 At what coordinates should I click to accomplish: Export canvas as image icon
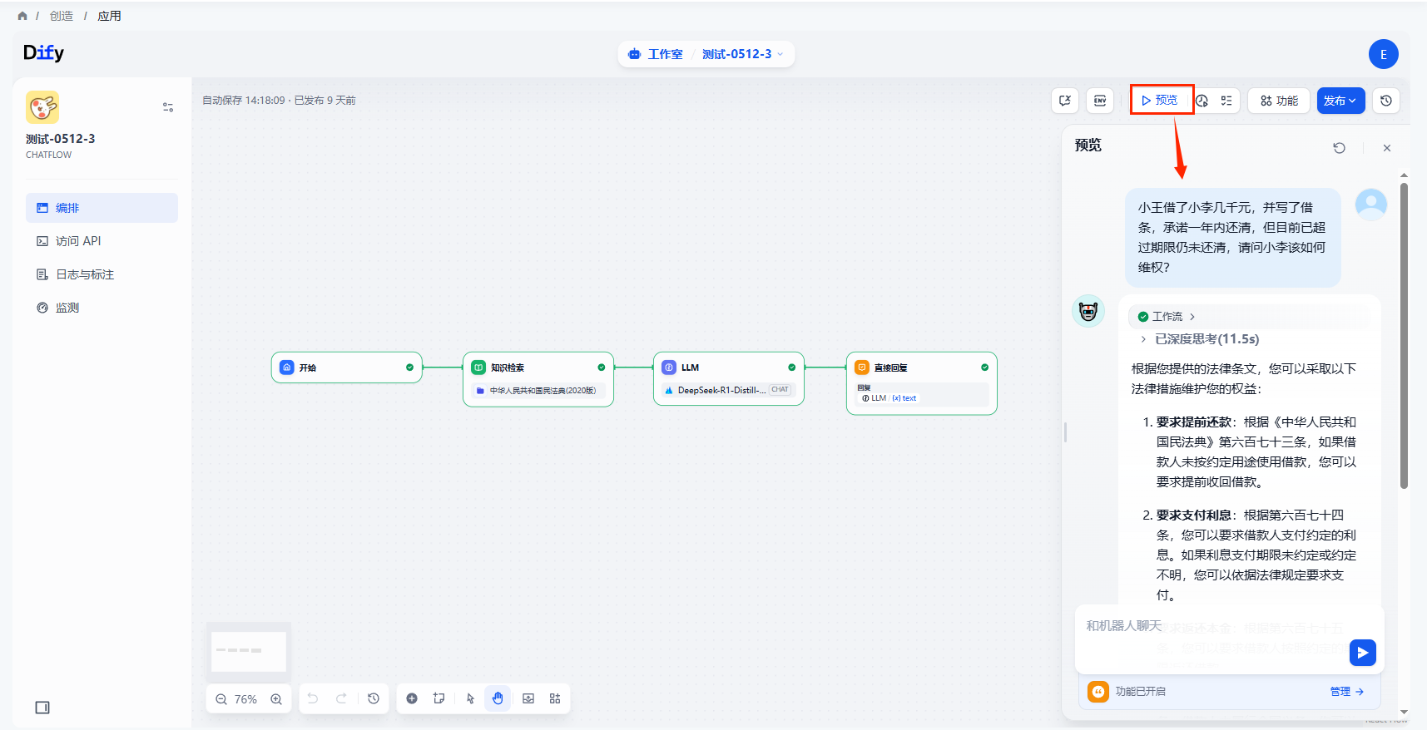tap(528, 698)
